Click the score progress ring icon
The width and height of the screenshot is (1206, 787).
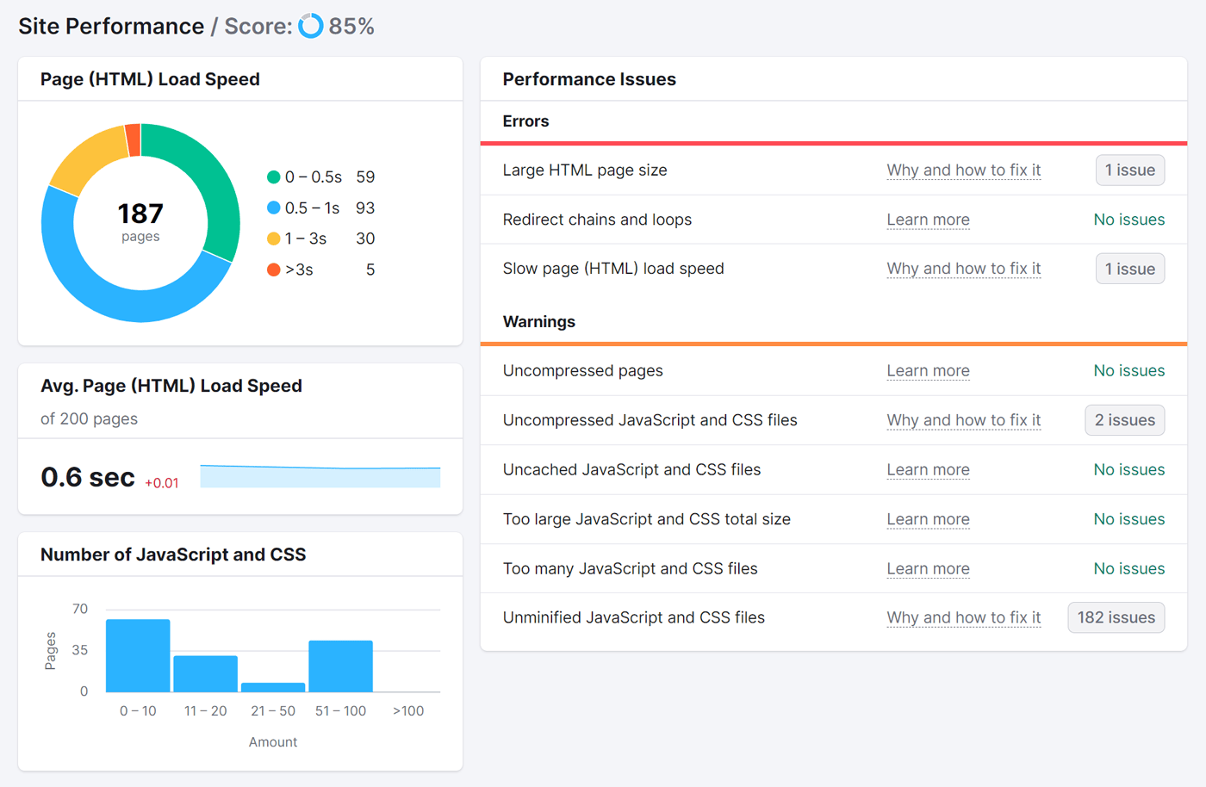[310, 26]
